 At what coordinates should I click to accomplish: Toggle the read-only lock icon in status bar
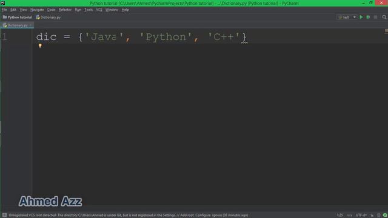tap(372, 216)
